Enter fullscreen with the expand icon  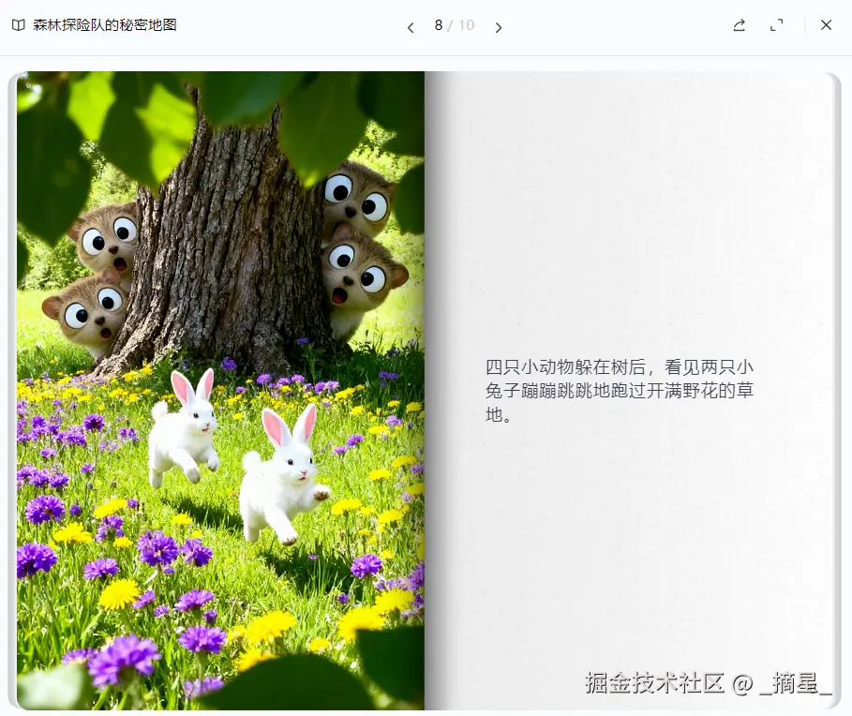(x=777, y=25)
